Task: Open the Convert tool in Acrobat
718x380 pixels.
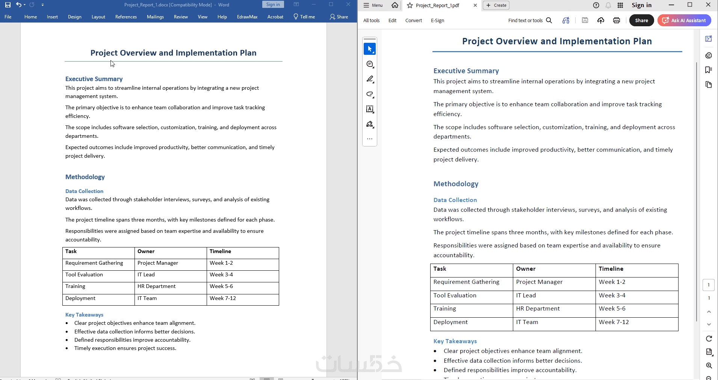Action: 414,21
